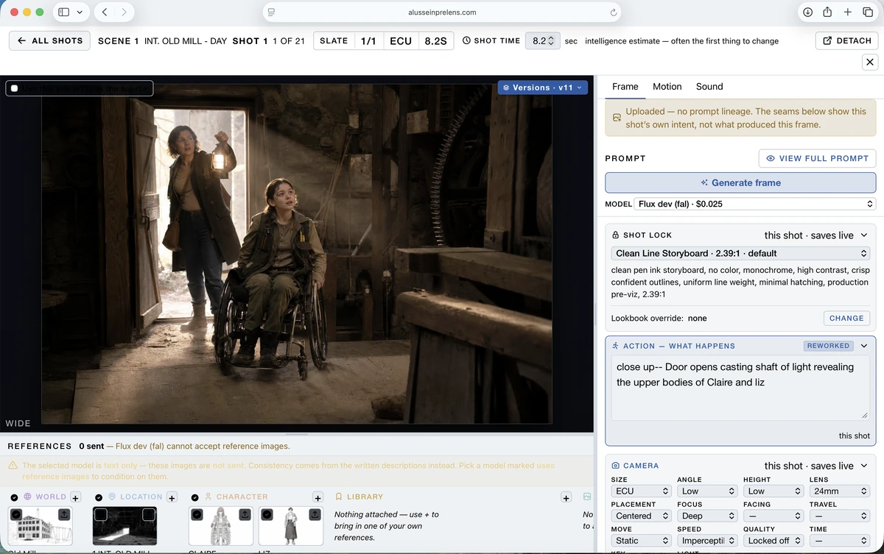This screenshot has height=554, width=884.
Task: Click the uploaded image notice icon
Action: [617, 118]
